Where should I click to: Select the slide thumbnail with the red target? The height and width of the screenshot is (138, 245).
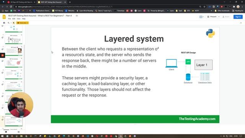tap(14, 62)
